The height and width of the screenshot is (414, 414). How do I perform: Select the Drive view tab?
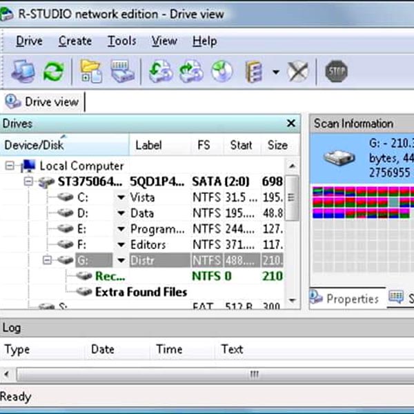tap(42, 102)
